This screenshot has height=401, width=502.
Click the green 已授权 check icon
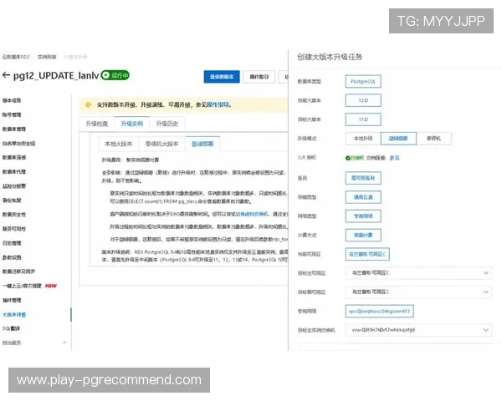(x=348, y=157)
